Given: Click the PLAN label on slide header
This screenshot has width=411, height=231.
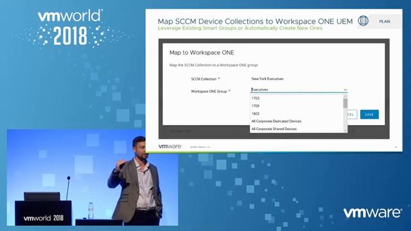Looking at the screenshot, I should coord(385,21).
